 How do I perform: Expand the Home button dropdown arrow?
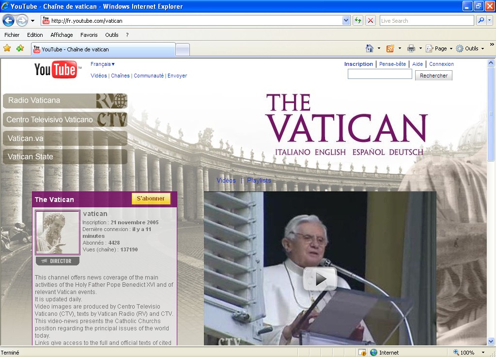(379, 48)
